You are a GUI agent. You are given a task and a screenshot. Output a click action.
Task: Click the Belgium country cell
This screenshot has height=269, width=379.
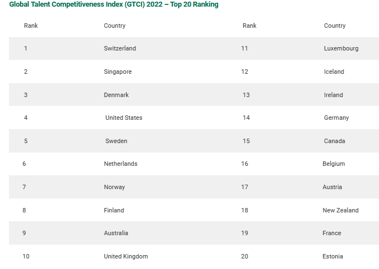coord(333,164)
